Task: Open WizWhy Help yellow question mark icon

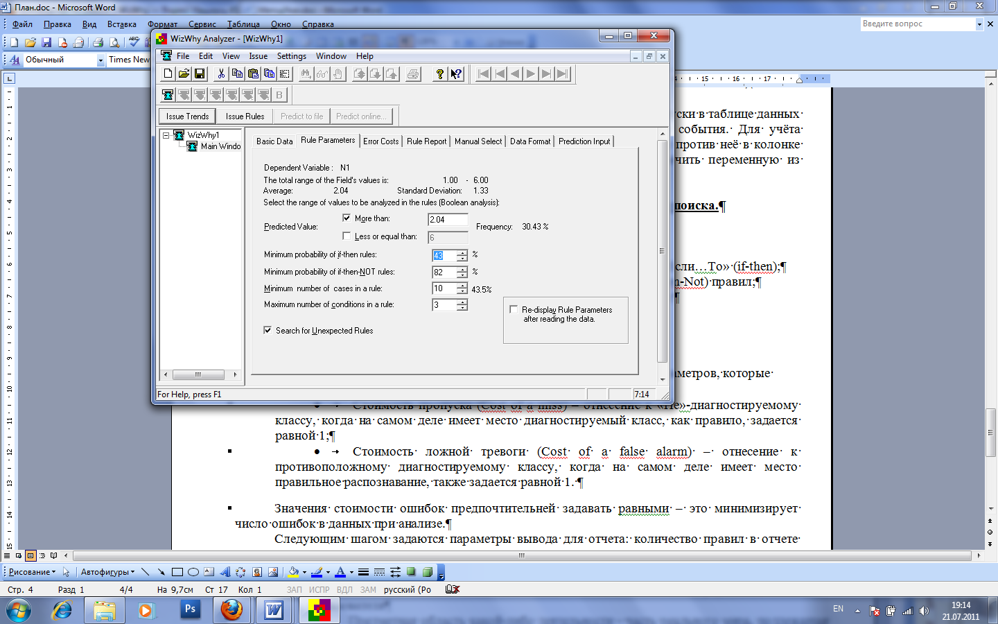Action: tap(439, 74)
